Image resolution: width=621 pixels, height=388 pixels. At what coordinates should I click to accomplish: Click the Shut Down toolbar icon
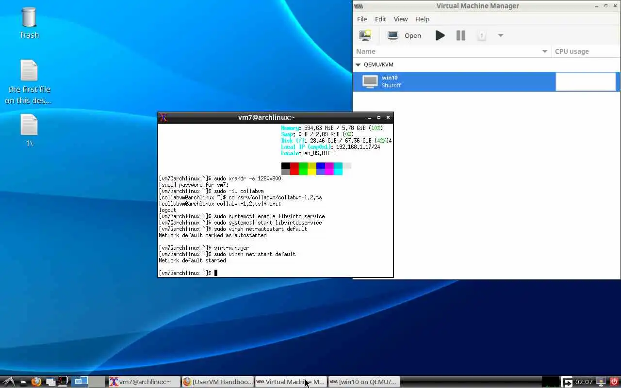[x=482, y=35]
